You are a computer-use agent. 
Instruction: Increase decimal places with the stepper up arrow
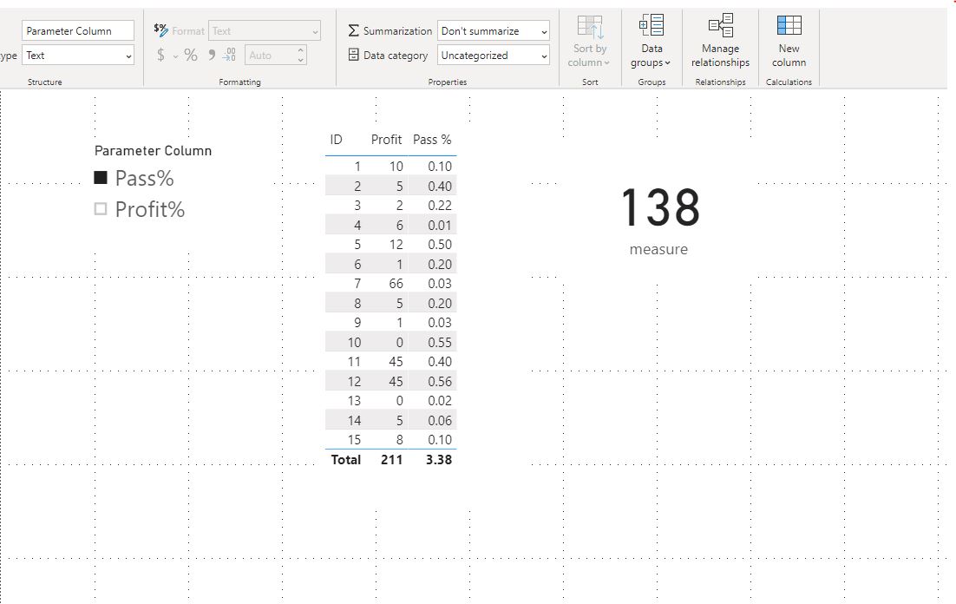[300, 50]
